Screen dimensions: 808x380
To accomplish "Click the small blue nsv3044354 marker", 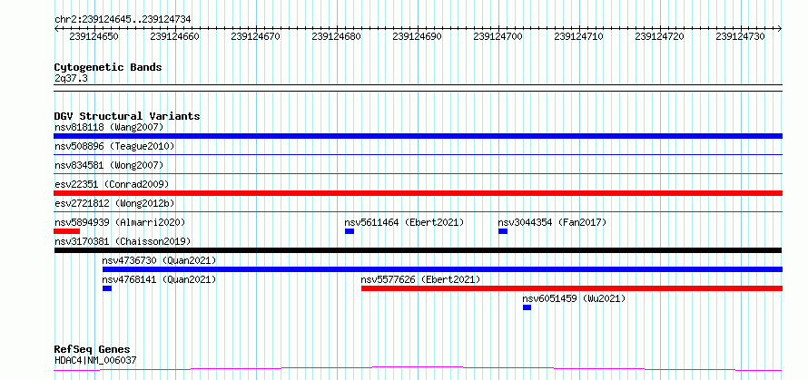I will pyautogui.click(x=503, y=231).
